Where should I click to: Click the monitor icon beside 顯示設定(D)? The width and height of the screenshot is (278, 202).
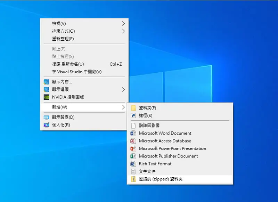(47, 118)
